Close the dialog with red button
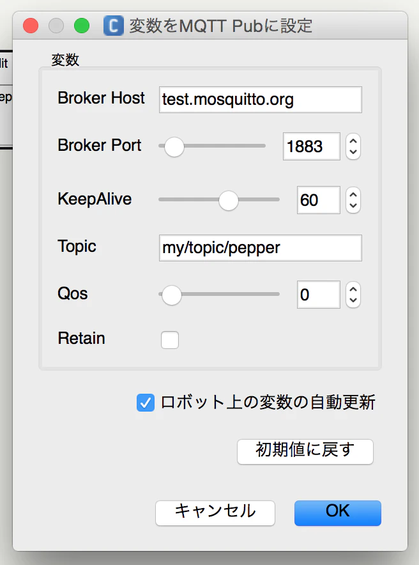The width and height of the screenshot is (419, 565). 31,26
